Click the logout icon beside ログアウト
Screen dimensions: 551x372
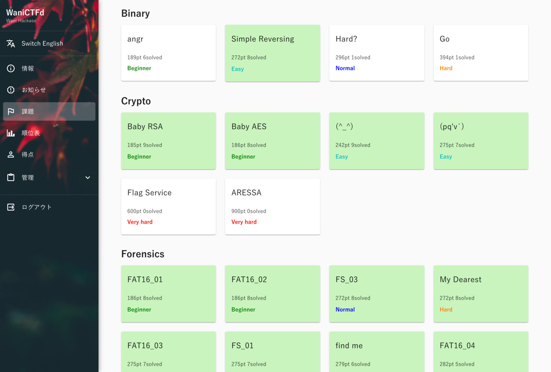pyautogui.click(x=11, y=207)
